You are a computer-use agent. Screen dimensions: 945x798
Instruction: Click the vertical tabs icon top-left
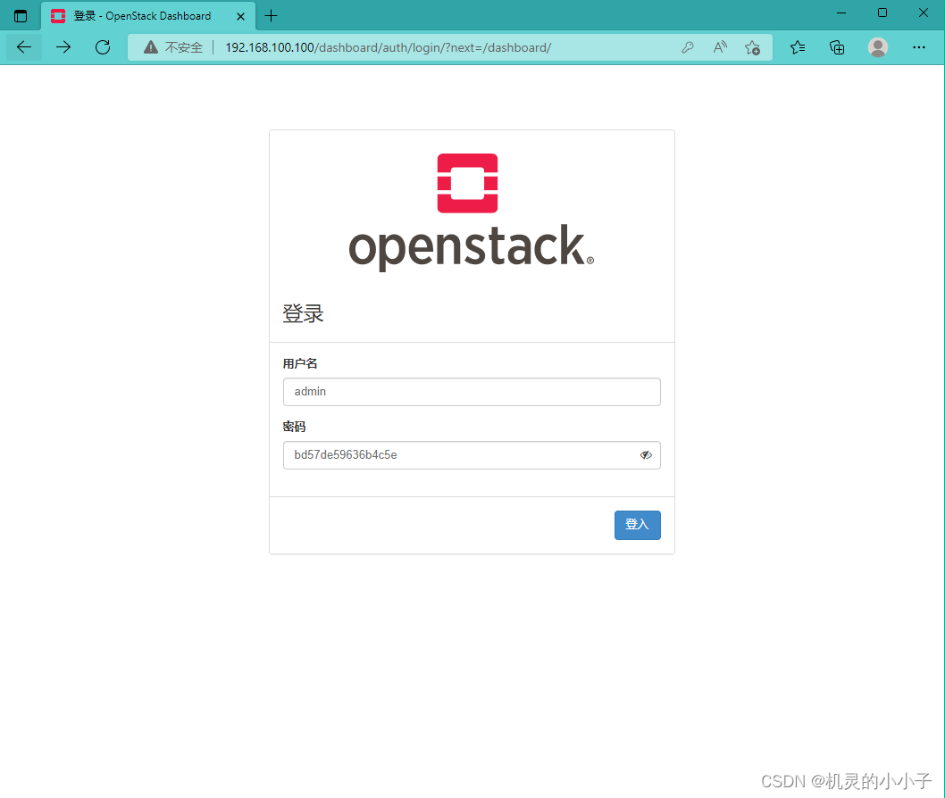(20, 15)
